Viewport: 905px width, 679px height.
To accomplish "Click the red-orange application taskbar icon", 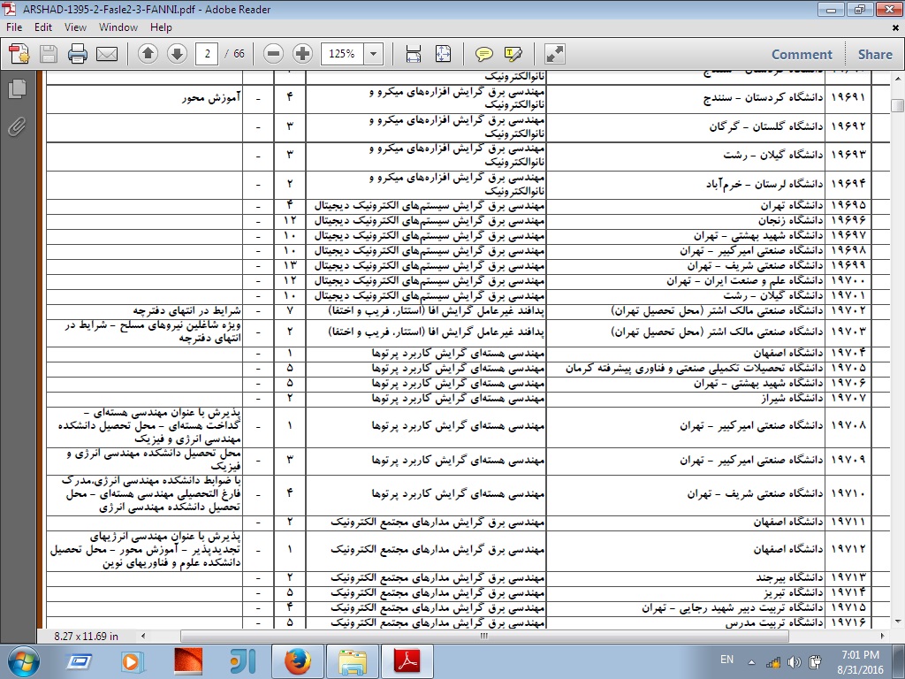I will click(188, 661).
